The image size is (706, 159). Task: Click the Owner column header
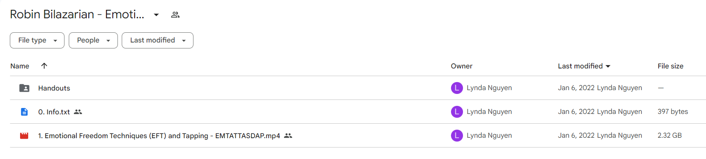[x=462, y=66]
